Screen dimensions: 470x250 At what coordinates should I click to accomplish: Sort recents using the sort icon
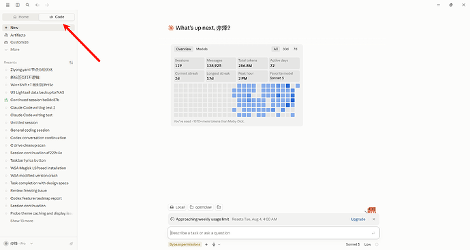[x=71, y=62]
